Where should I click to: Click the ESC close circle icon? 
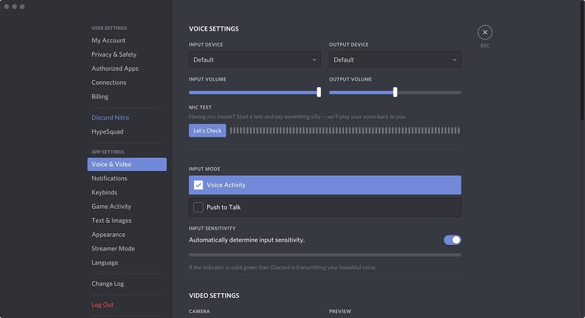[485, 32]
